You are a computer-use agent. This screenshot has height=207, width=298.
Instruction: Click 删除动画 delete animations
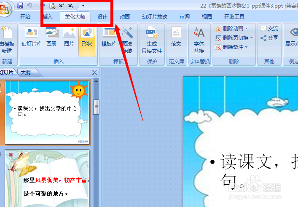(229, 29)
